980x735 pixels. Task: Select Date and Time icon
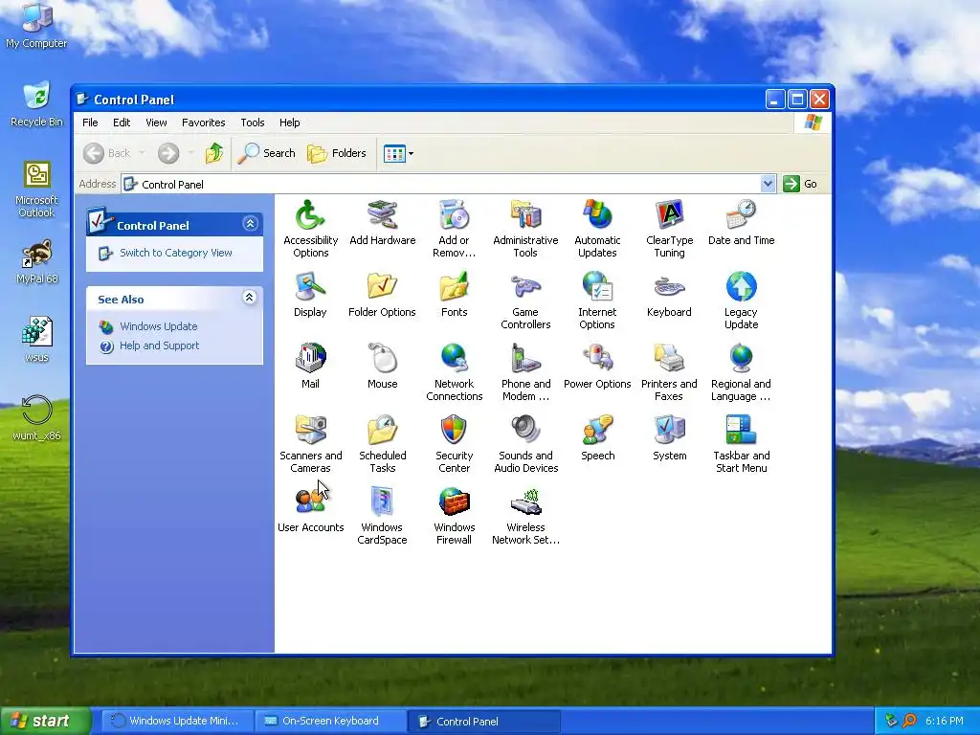tap(742, 215)
